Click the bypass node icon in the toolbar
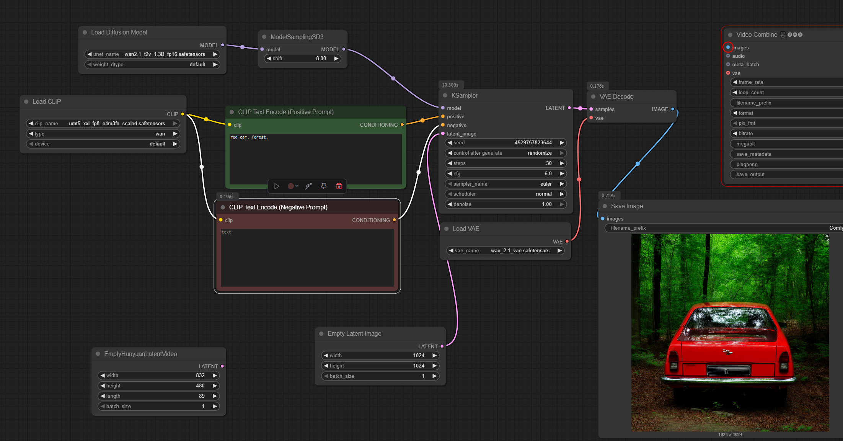This screenshot has height=441, width=843. point(308,186)
